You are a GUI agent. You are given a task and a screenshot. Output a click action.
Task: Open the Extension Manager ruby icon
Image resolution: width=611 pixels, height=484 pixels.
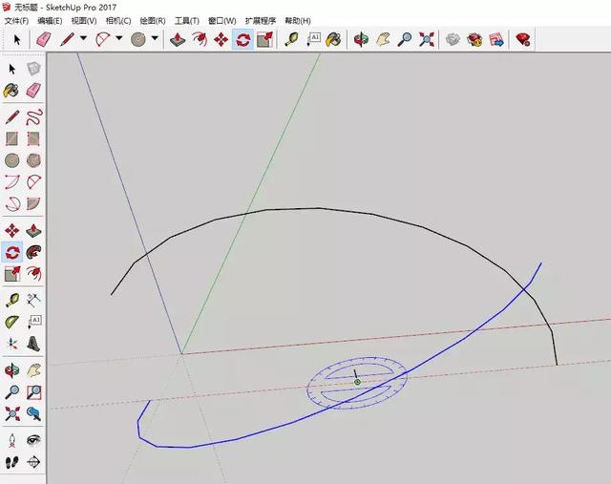(x=522, y=39)
